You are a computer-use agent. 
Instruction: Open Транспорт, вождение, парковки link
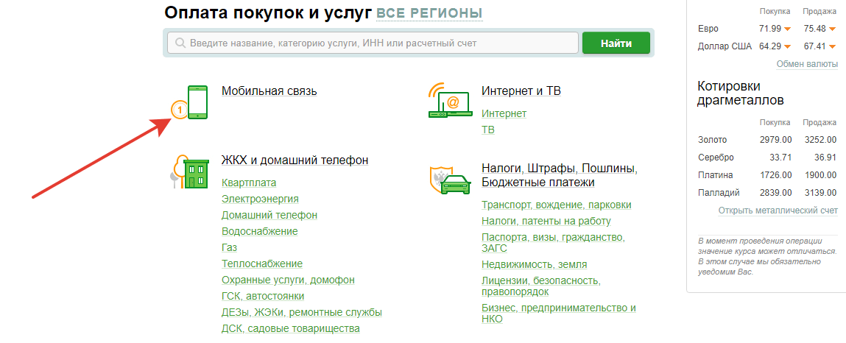click(557, 205)
